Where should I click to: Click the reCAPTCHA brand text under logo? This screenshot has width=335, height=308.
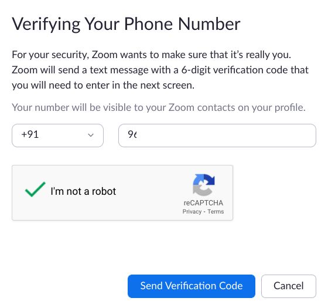[203, 203]
